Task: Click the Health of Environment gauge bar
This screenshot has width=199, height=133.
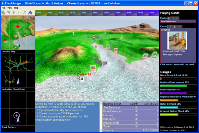Action: point(178,86)
